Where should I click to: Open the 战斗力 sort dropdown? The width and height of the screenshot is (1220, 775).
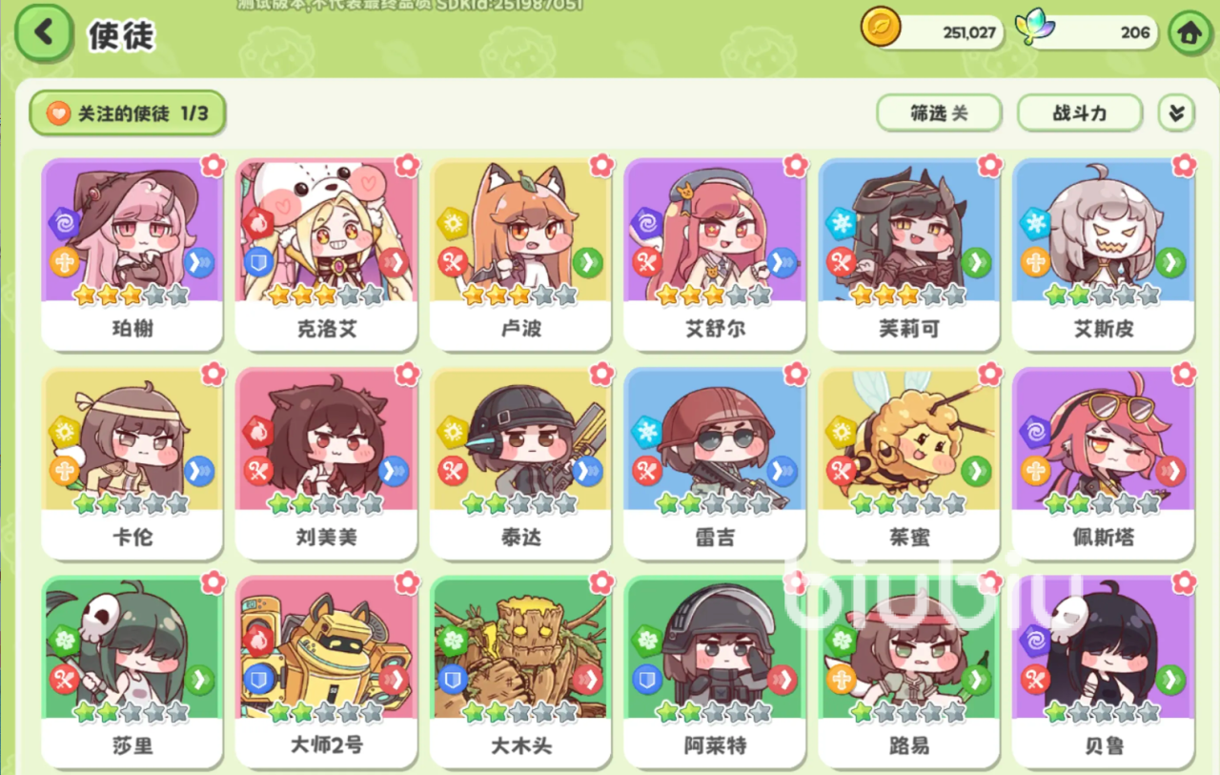pyautogui.click(x=1080, y=113)
